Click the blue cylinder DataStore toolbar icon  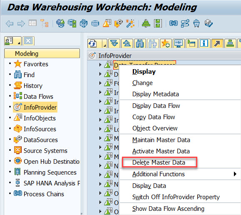click(95, 24)
